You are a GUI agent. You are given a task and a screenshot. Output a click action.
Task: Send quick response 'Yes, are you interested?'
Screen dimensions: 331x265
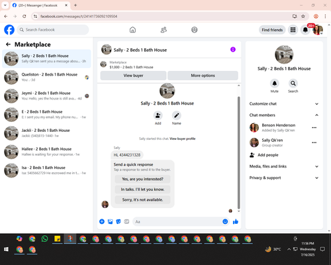[x=142, y=179]
